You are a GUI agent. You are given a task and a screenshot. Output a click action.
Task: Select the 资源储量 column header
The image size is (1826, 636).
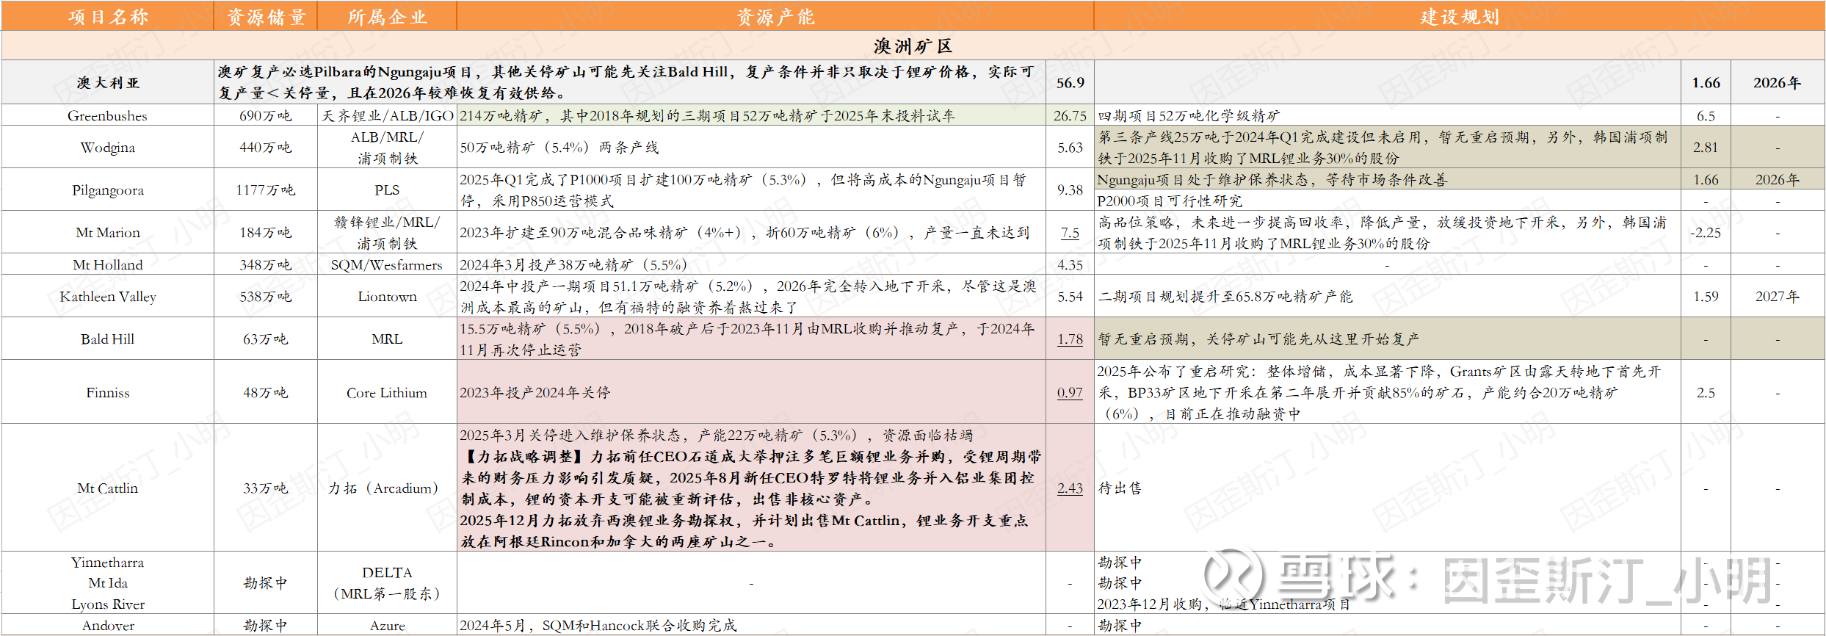coord(266,16)
